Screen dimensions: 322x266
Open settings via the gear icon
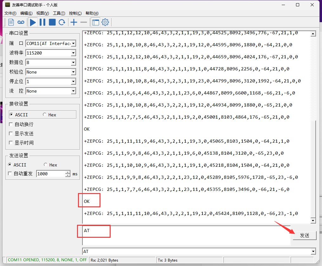[x=105, y=22]
